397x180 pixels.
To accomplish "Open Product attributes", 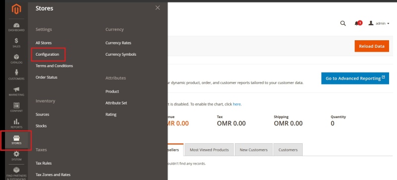I will (x=112, y=91).
